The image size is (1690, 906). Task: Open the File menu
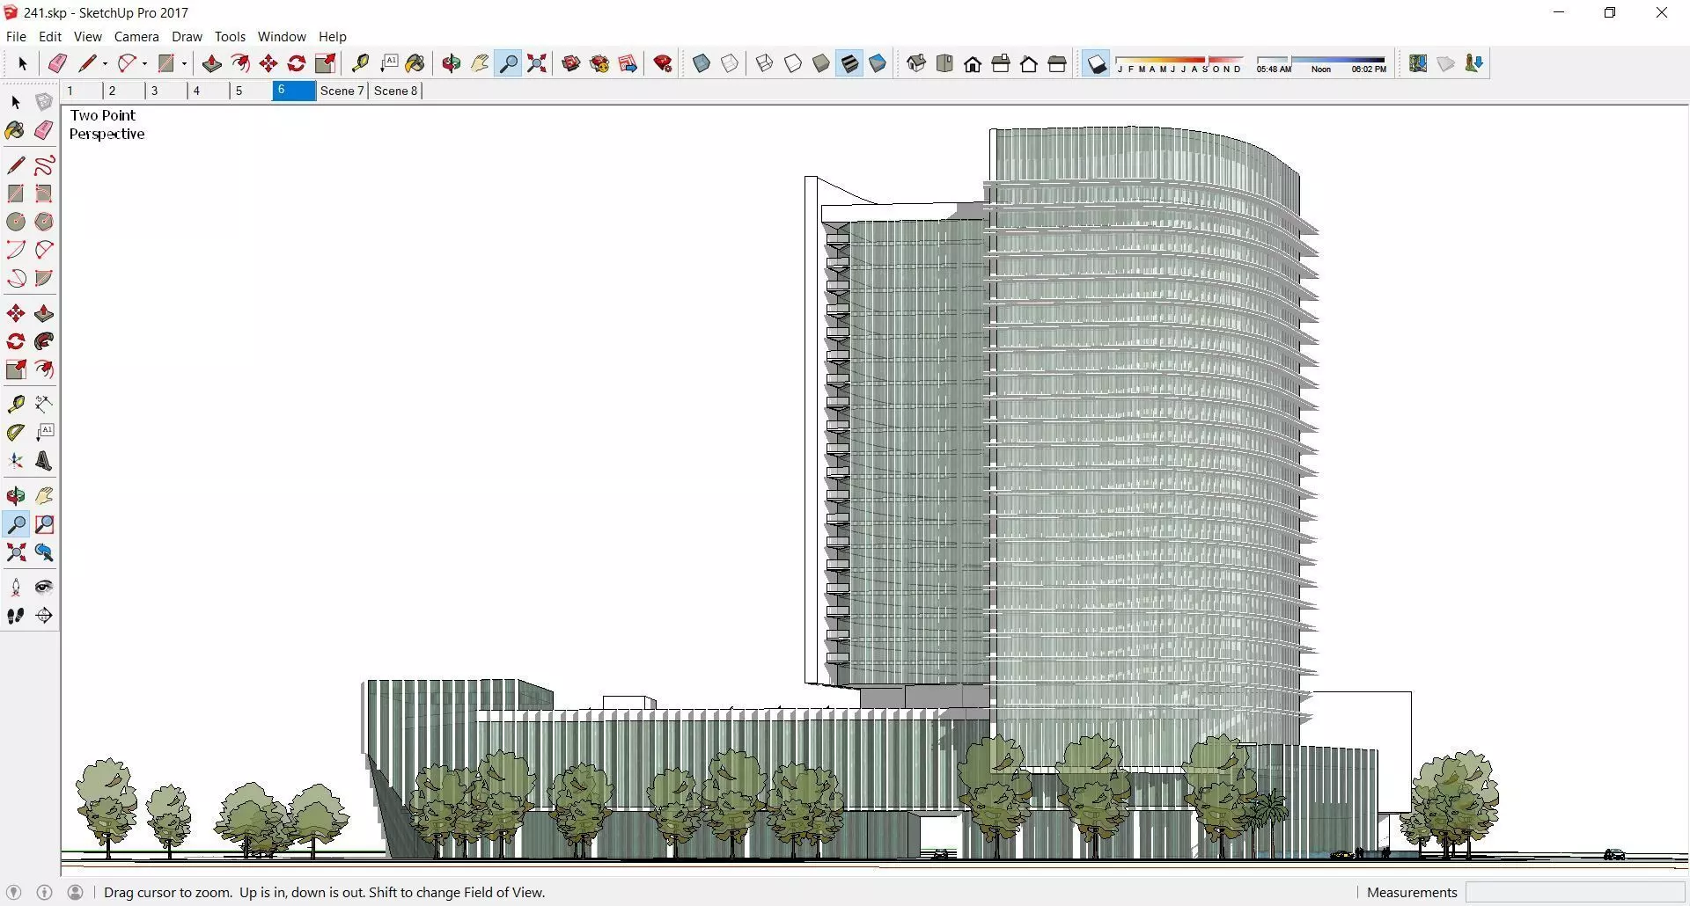[x=16, y=37]
